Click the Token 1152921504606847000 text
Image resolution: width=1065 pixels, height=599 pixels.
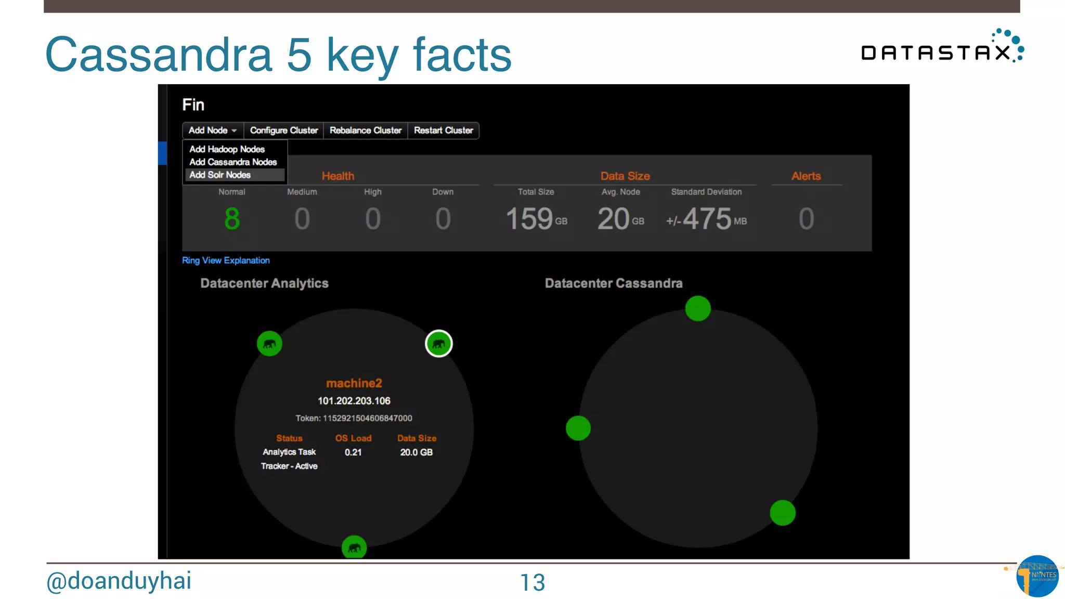pos(354,418)
